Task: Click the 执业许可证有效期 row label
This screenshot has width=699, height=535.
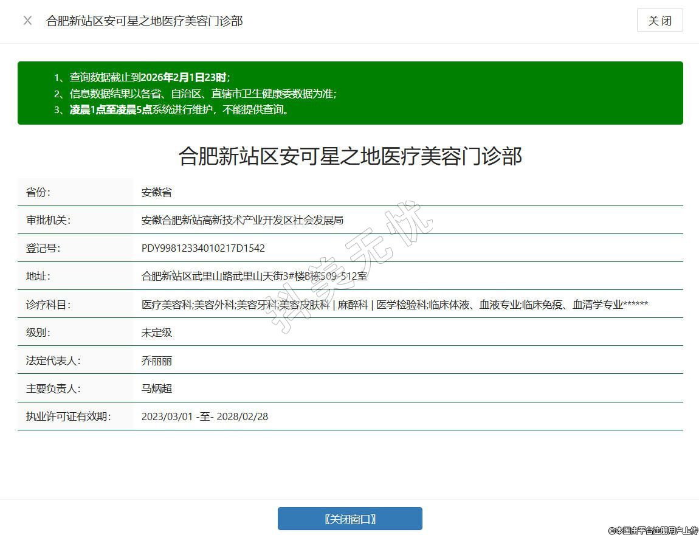Action: 68,416
